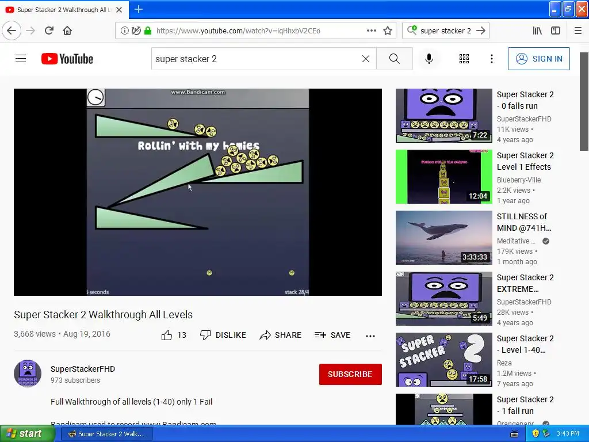Click the keyboard icon in system tray
The image size is (589, 442).
click(514, 434)
